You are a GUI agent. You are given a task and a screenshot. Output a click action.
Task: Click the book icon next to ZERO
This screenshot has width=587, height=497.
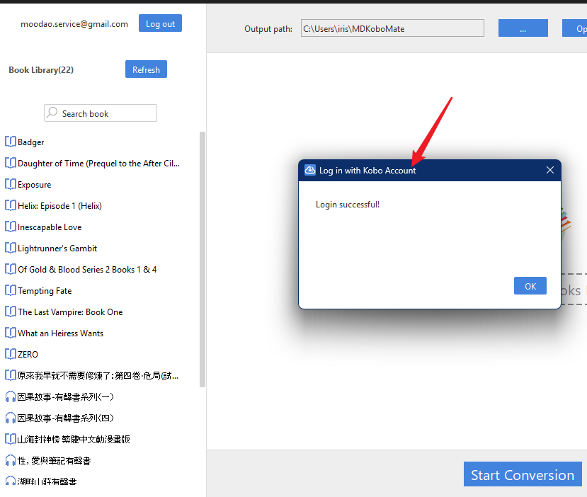11,354
